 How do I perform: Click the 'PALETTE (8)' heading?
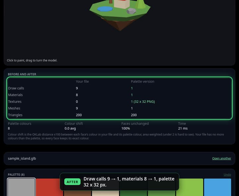(x=16, y=175)
